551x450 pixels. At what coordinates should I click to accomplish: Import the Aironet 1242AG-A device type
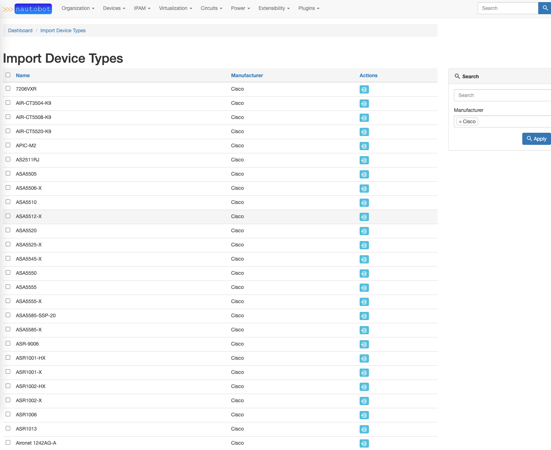pyautogui.click(x=364, y=443)
